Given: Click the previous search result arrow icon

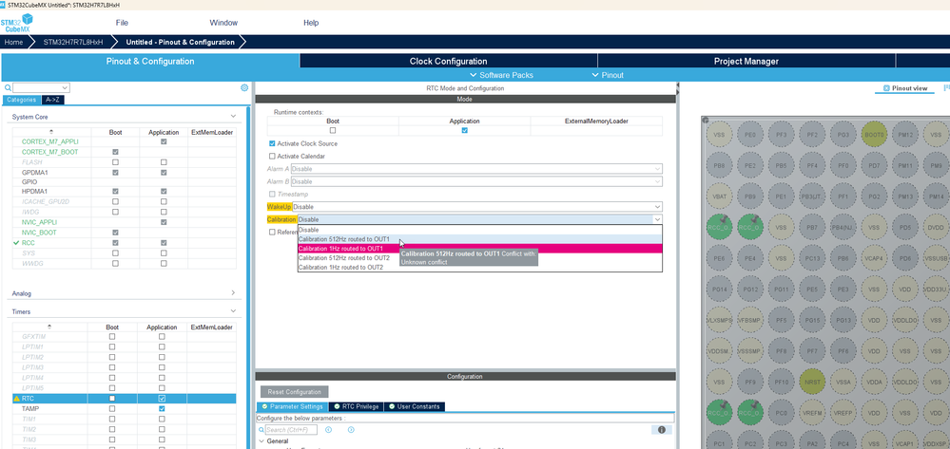Looking at the screenshot, I should pos(328,430).
